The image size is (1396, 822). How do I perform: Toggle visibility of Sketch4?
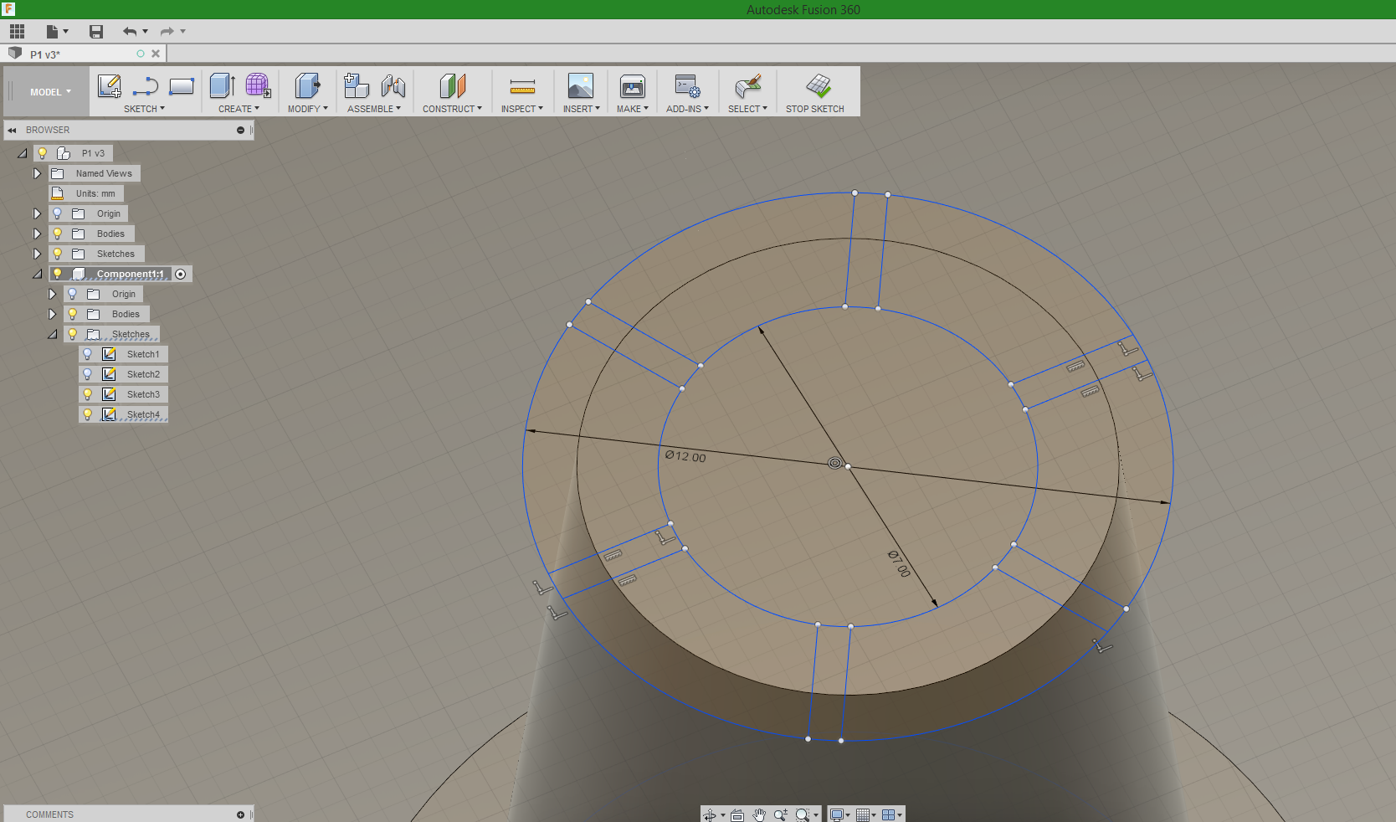coord(87,414)
